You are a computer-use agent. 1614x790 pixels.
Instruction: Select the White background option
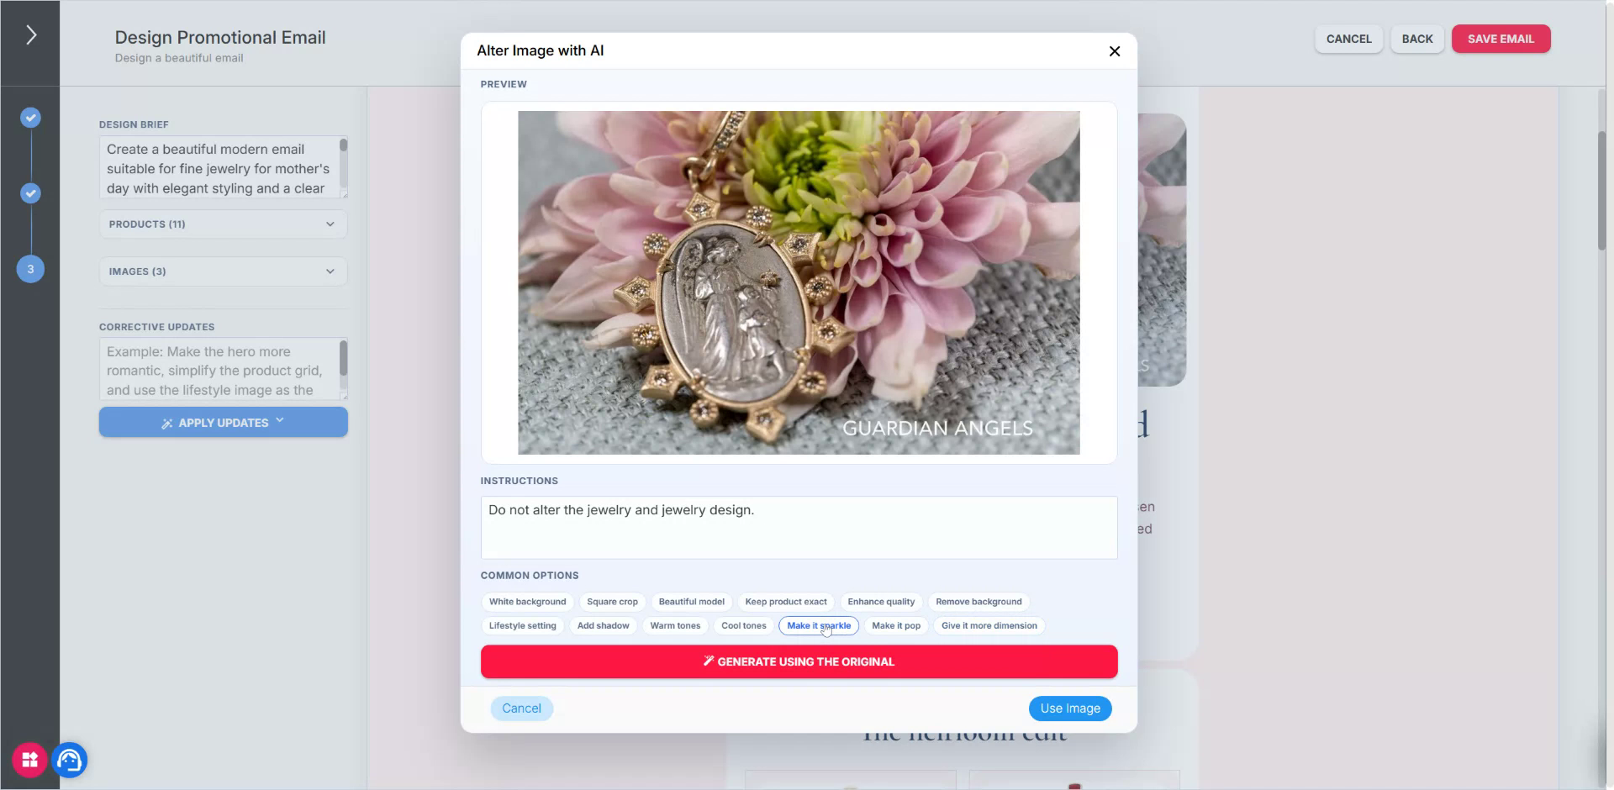[x=527, y=602]
